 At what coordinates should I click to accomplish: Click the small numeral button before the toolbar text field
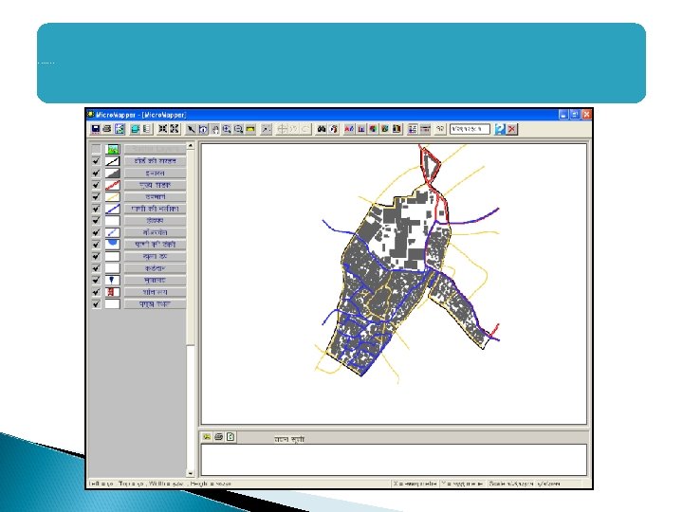440,129
